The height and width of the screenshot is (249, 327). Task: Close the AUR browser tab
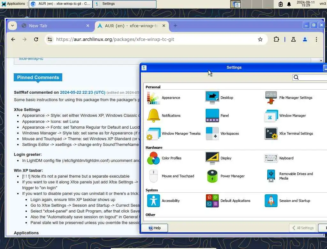164,26
